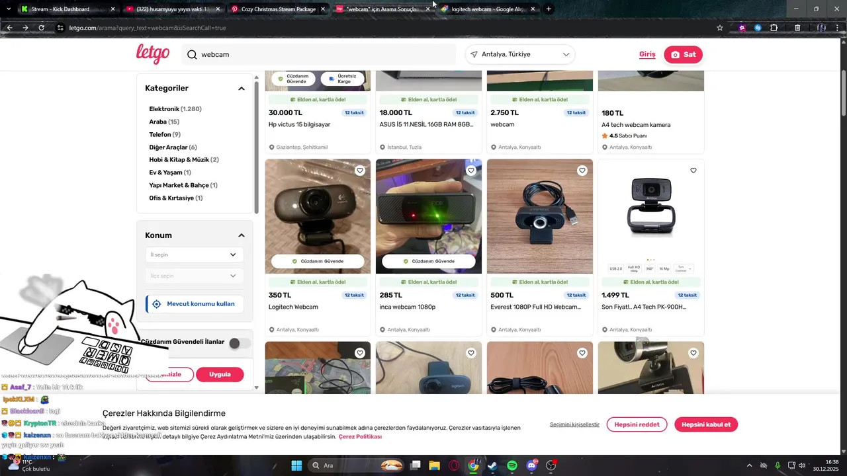The height and width of the screenshot is (476, 847).
Task: Click Mevcut konumu kullan button
Action: click(194, 304)
